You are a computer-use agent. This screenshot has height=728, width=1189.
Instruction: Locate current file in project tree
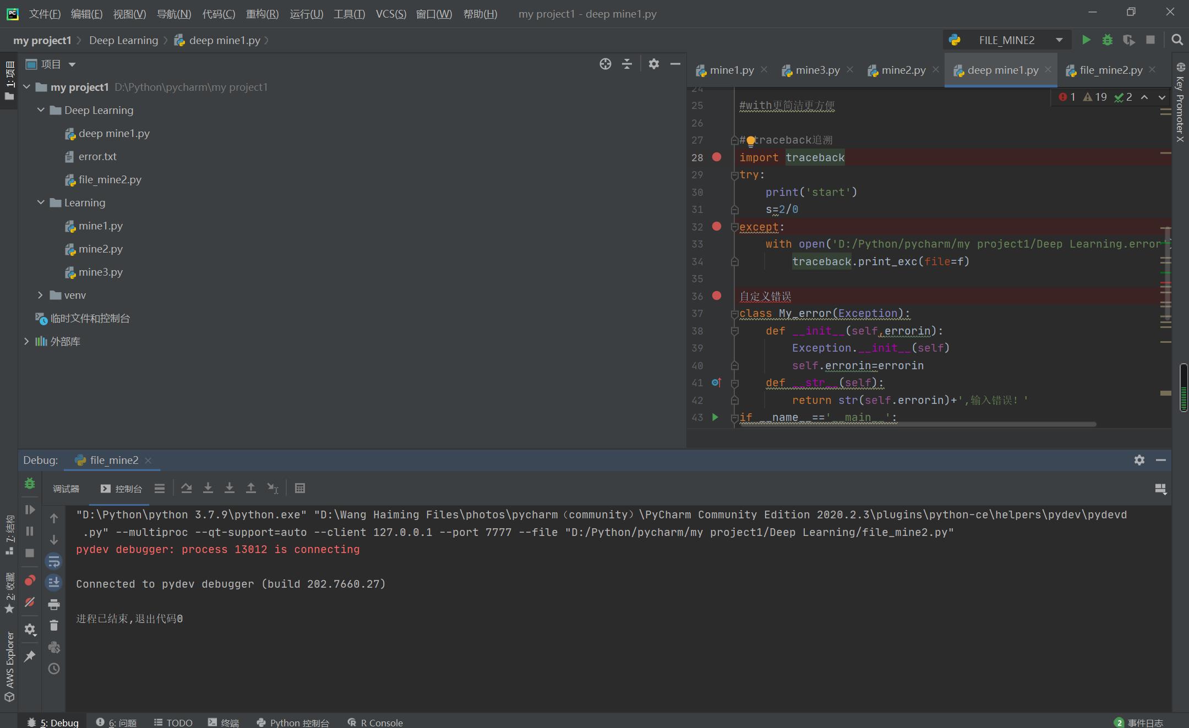606,64
